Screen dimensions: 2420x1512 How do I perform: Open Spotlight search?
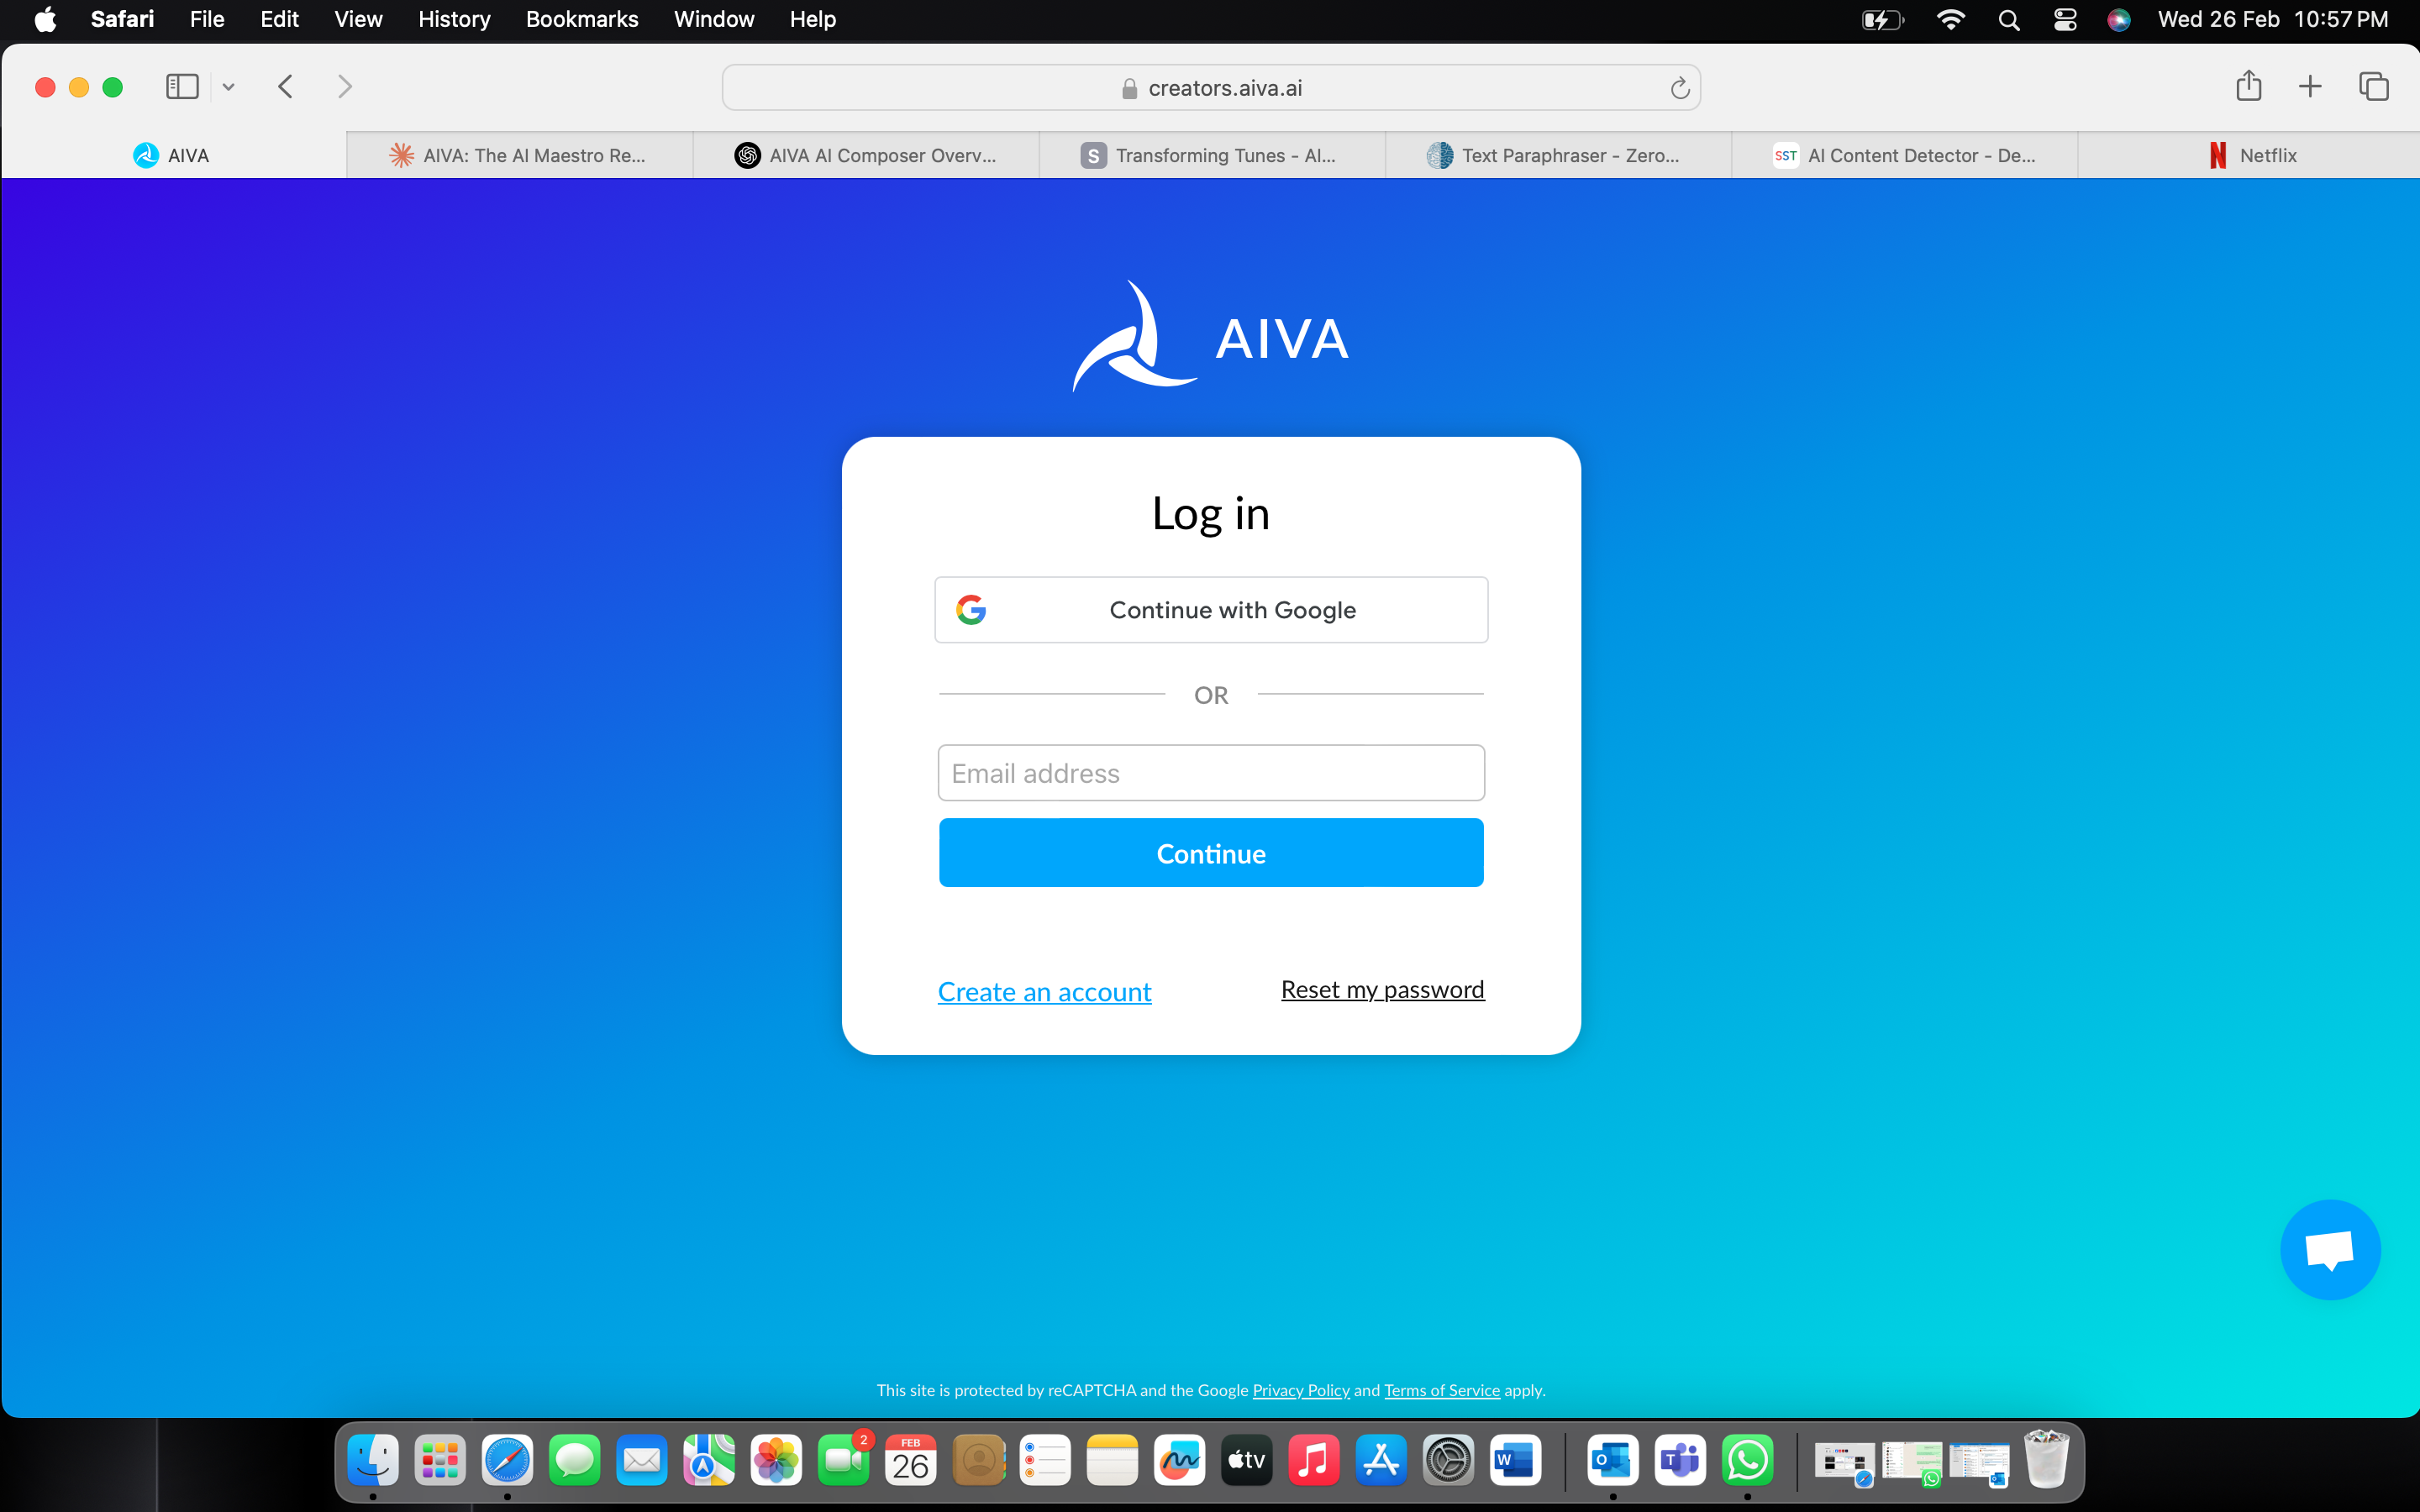2008,19
